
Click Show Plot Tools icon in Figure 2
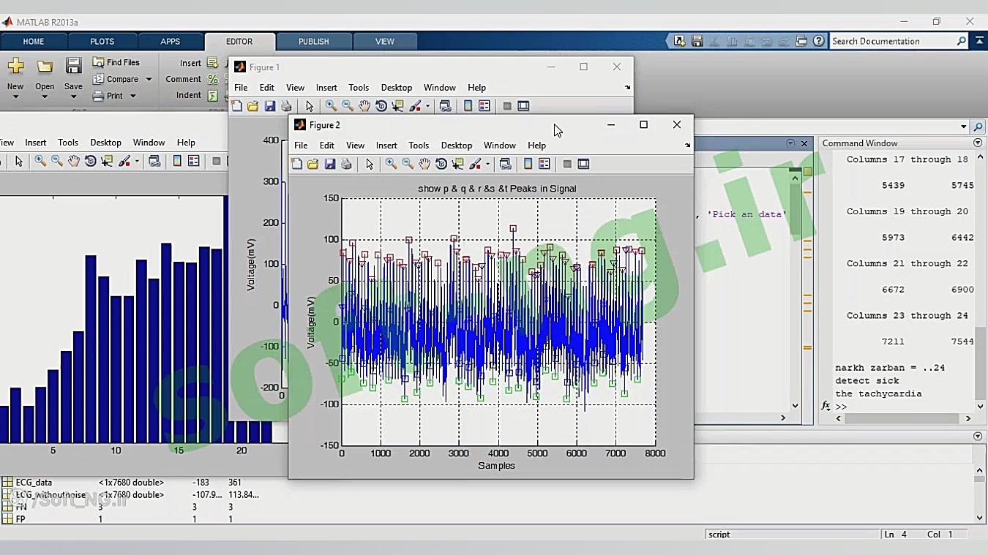click(x=583, y=164)
